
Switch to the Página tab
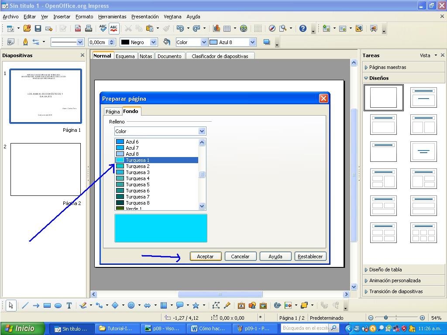[113, 112]
